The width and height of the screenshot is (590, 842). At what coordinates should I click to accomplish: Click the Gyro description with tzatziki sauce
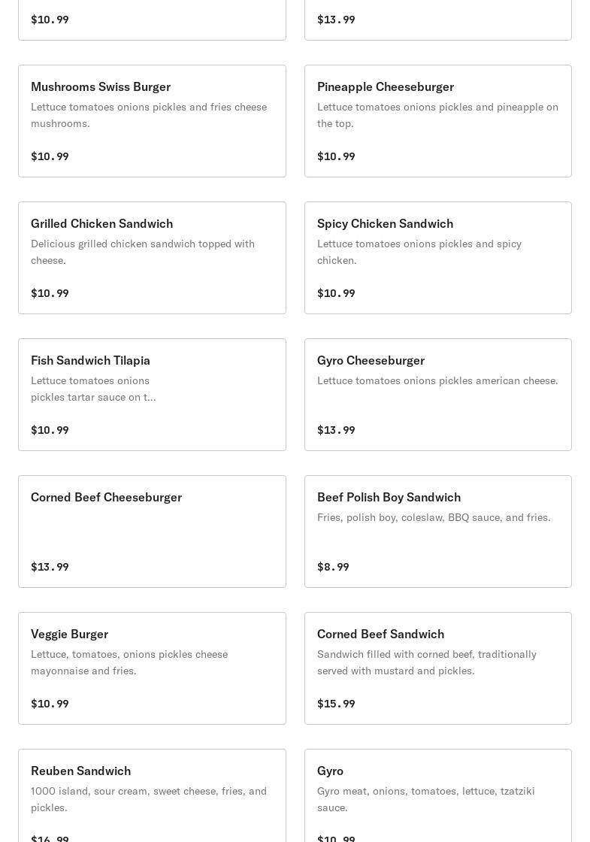point(425,800)
